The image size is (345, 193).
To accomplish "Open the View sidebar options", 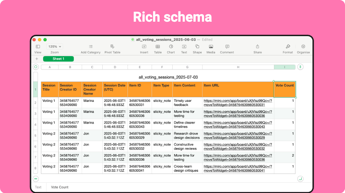I will (x=38, y=46).
